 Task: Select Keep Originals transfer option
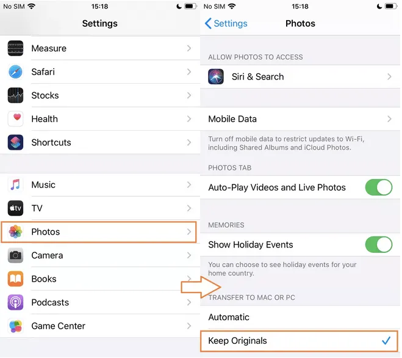[x=299, y=341]
